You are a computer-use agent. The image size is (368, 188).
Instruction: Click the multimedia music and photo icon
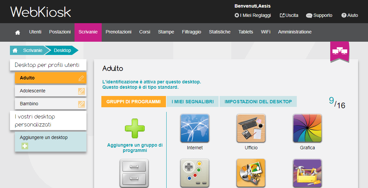point(251,173)
